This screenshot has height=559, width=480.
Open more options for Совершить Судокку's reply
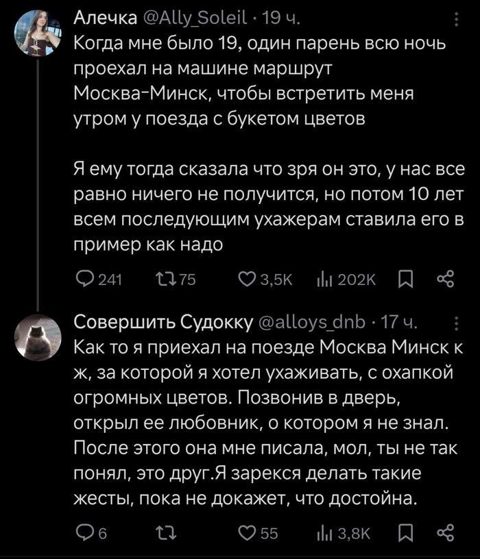coord(457,322)
